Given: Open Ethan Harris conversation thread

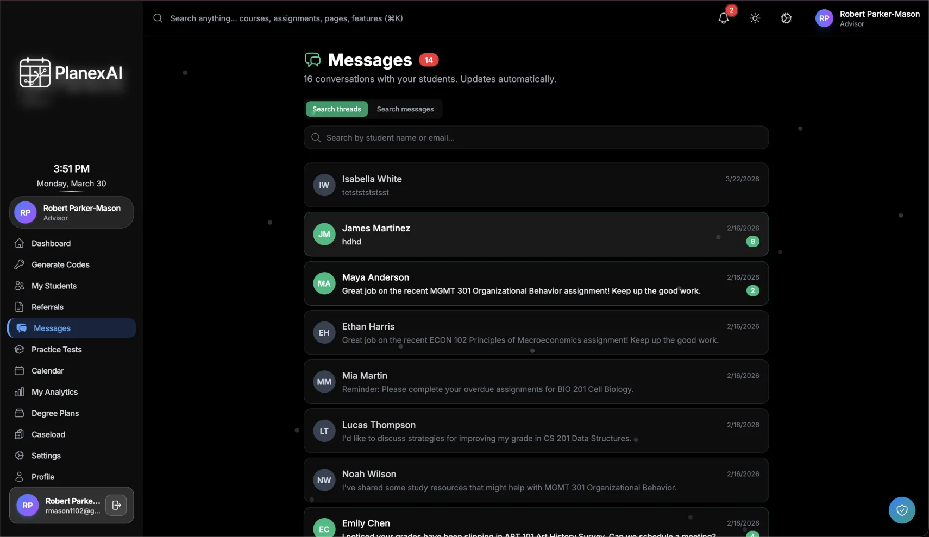Looking at the screenshot, I should 536,332.
